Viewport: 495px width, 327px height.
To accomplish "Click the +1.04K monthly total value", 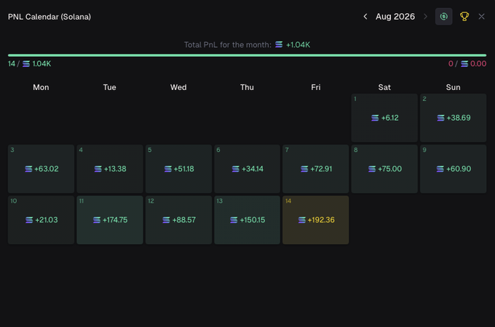I will 298,45.
